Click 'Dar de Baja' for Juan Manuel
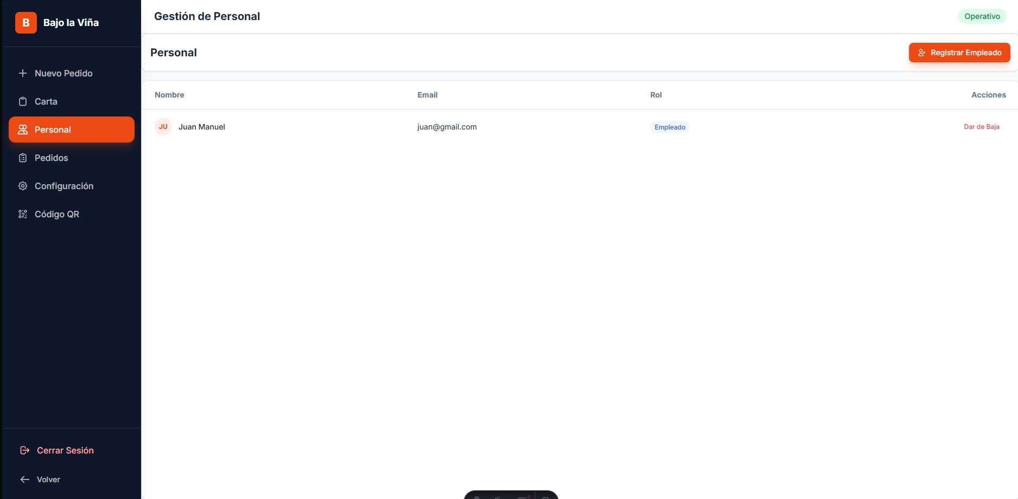Image resolution: width=1018 pixels, height=499 pixels. click(982, 126)
